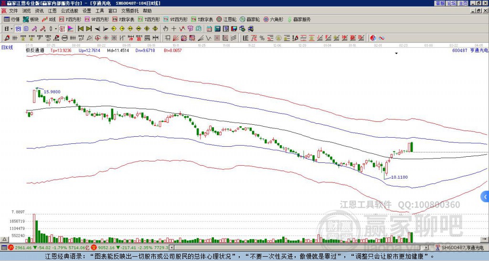Select the crosshair cursor tool
This screenshot has width=489, height=261.
pos(174,29)
